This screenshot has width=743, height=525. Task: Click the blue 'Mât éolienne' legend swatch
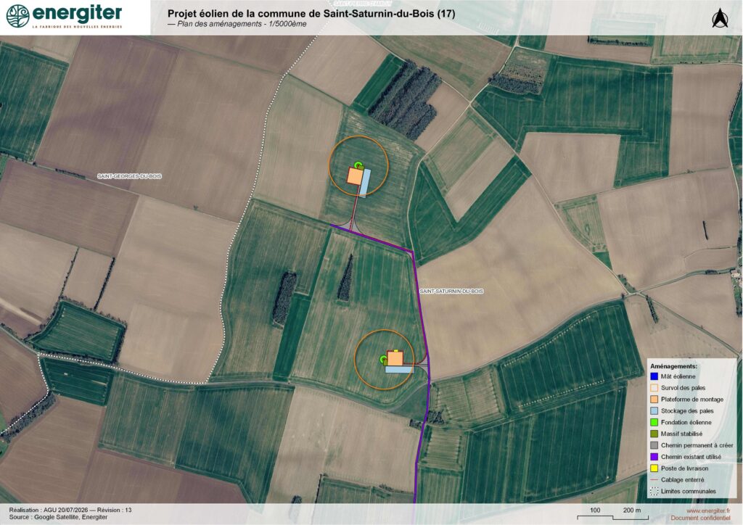654,376
